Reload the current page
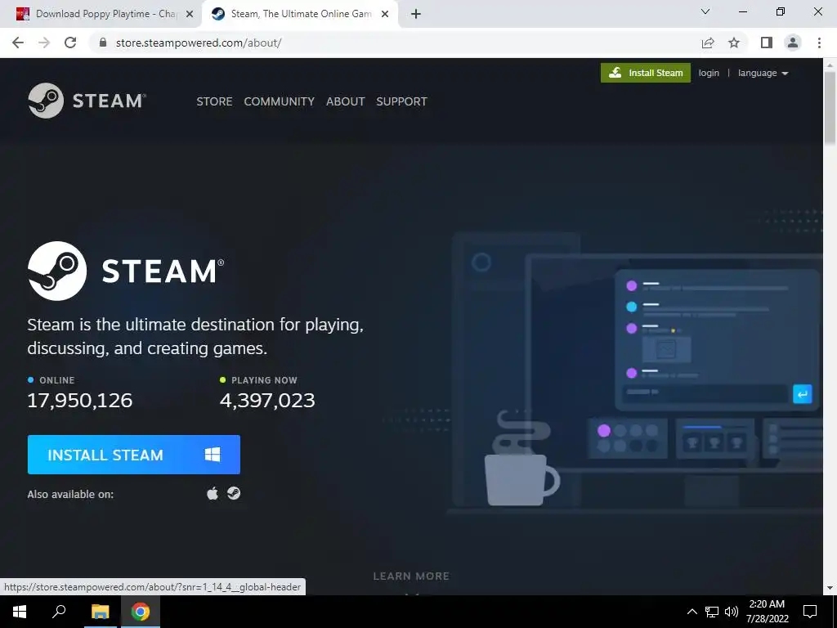The image size is (837, 628). tap(70, 43)
